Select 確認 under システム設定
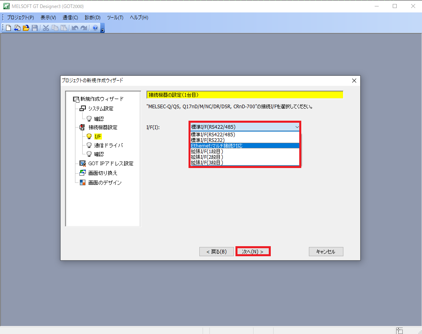Image resolution: width=422 pixels, height=334 pixels. [x=99, y=119]
